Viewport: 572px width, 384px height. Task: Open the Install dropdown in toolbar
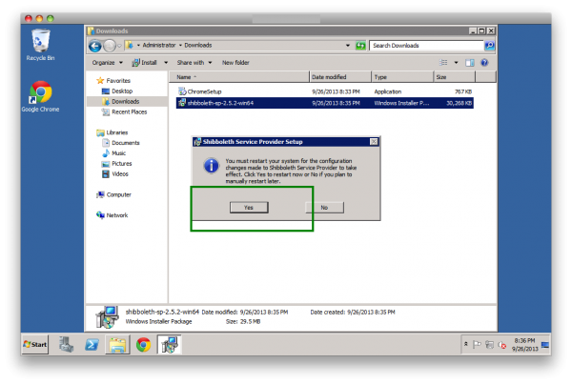pos(148,63)
